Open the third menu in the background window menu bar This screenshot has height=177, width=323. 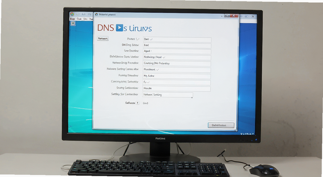click(85, 19)
